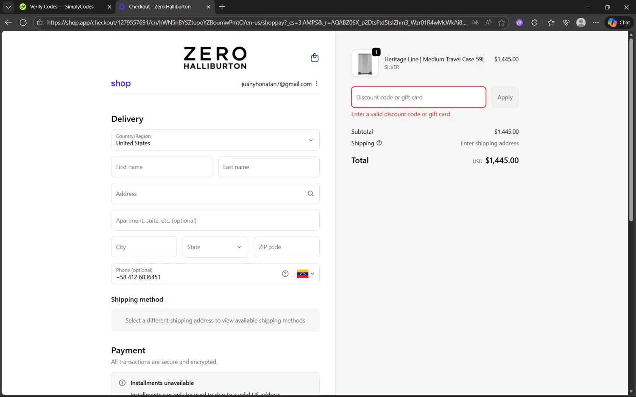This screenshot has width=636, height=397.
Task: Click 'Heritage Line | Medium Travel Case 59L' text
Action: [x=435, y=59]
